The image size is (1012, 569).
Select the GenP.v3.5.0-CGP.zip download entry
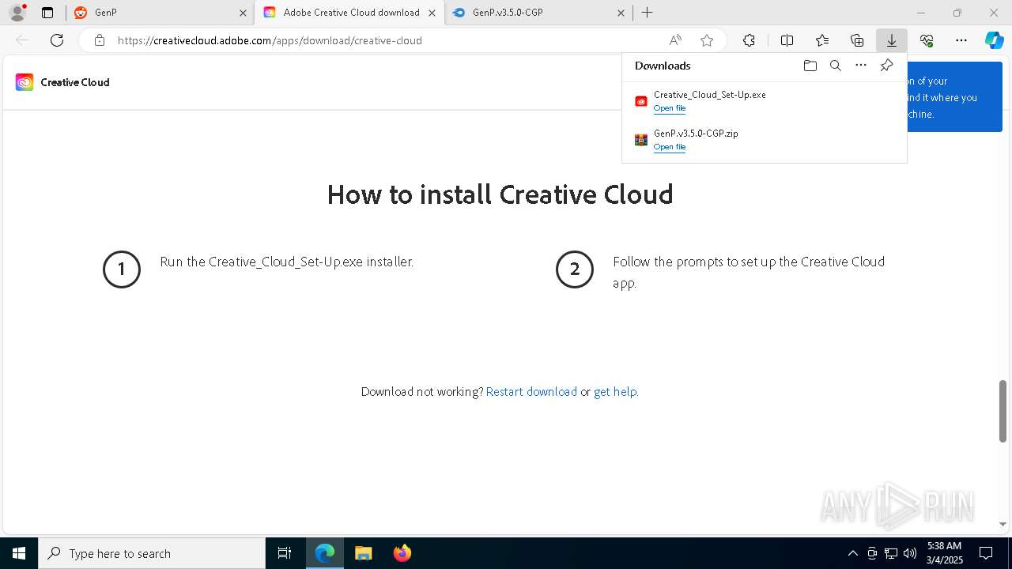765,140
